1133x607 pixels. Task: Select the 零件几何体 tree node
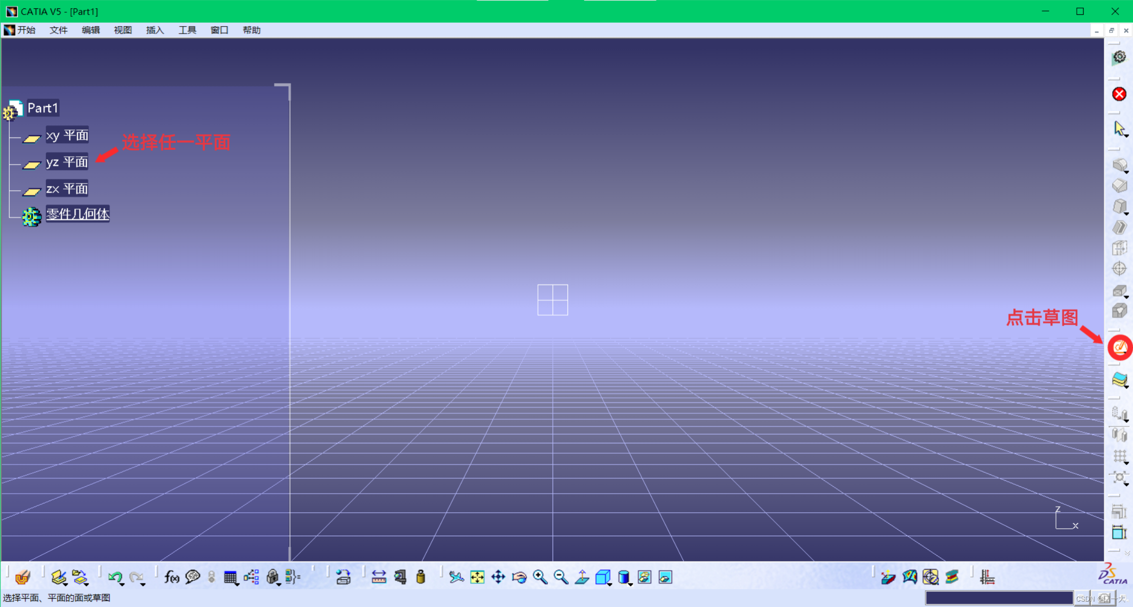77,214
